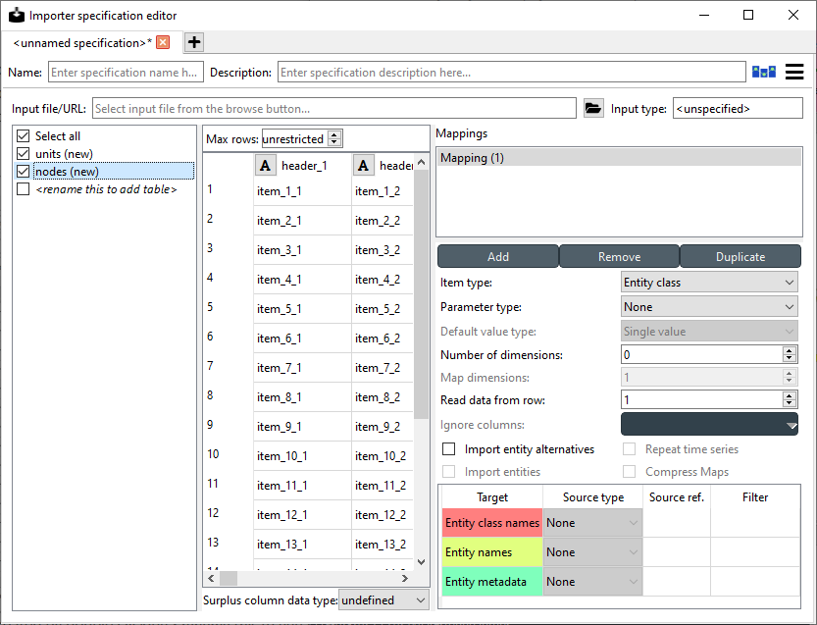Open the Ignore columns dropdown

(x=709, y=424)
